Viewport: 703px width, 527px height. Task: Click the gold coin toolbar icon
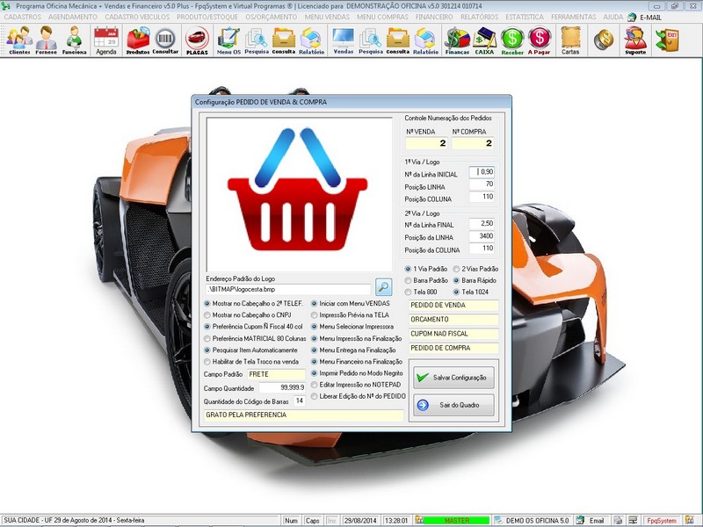[604, 40]
